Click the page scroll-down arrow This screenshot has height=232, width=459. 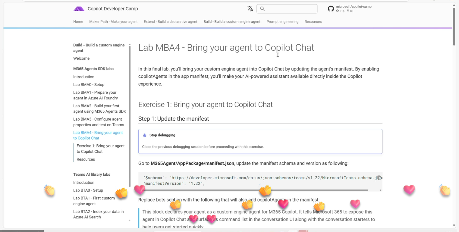click(x=454, y=225)
